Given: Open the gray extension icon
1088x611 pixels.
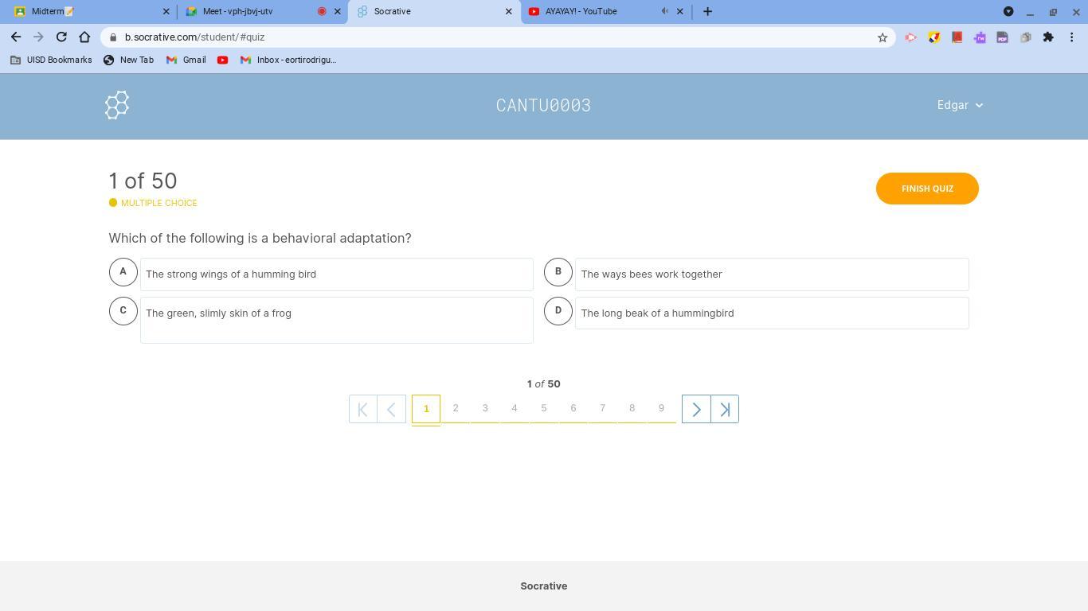Looking at the screenshot, I should click(1026, 37).
